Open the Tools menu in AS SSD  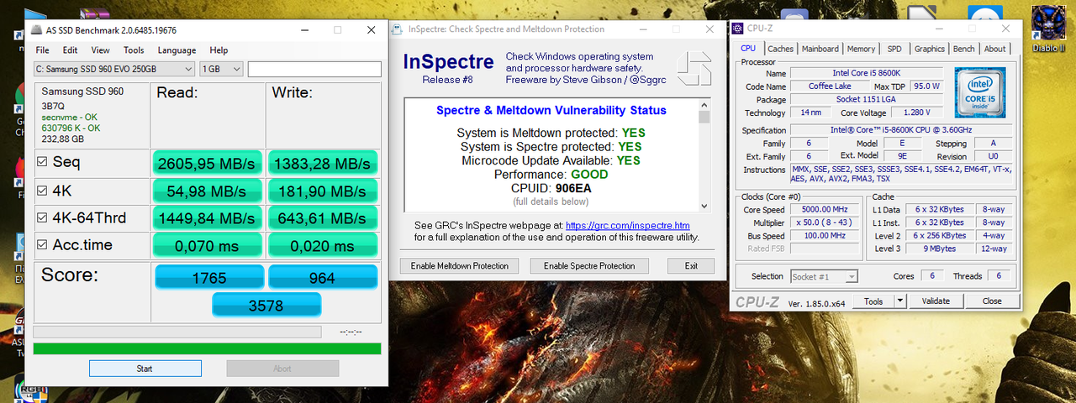(134, 50)
